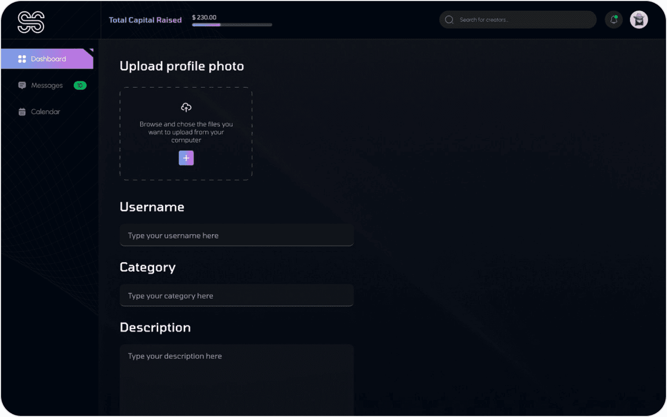
Task: Focus the Search for creators field
Action: click(x=518, y=20)
